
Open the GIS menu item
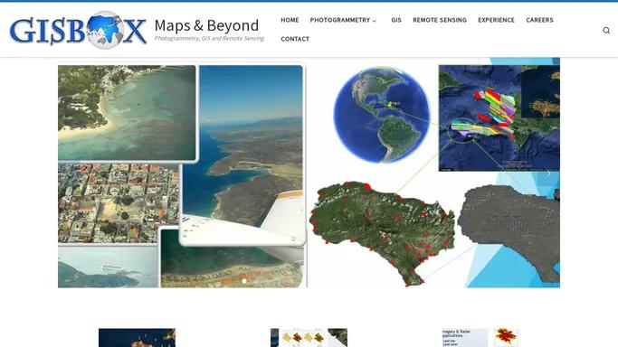[x=396, y=20]
